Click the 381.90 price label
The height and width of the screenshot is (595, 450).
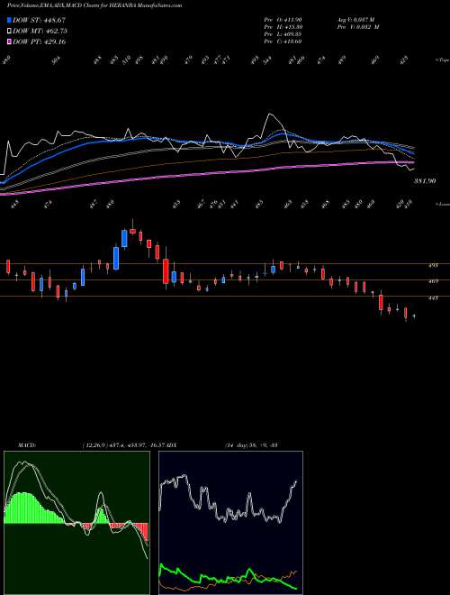click(424, 181)
